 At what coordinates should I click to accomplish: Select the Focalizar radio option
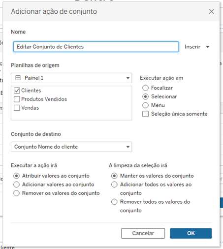145,88
